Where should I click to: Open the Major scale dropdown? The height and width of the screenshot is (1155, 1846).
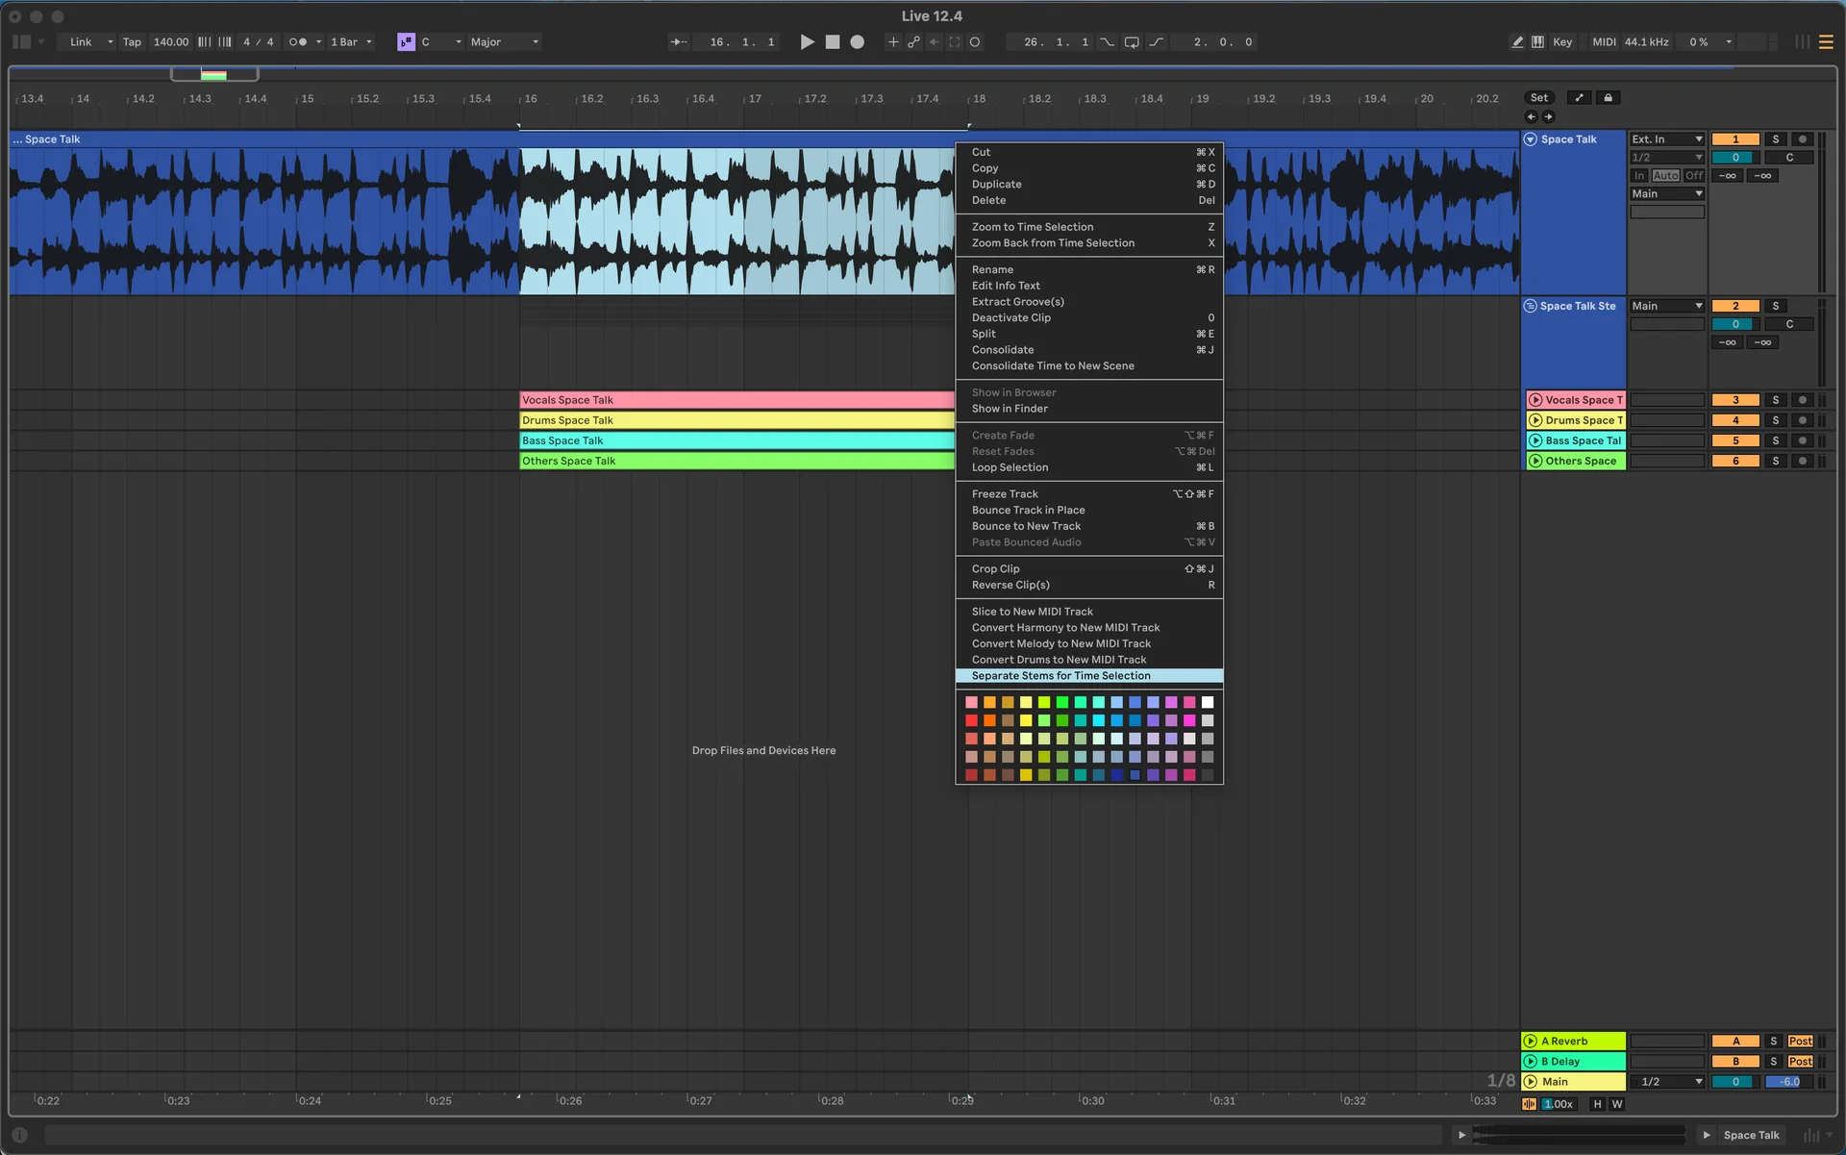pos(505,42)
